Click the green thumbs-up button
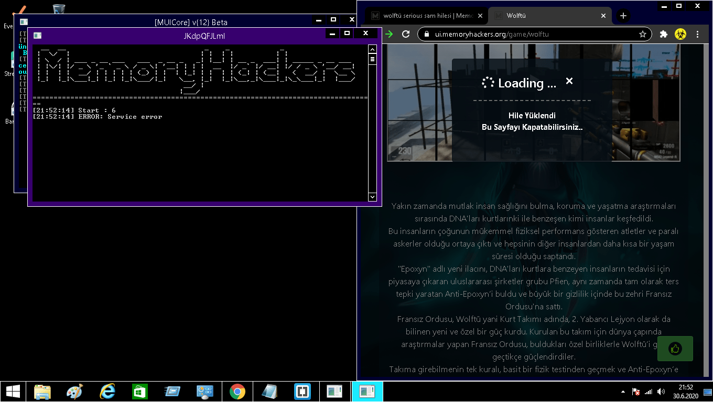713x402 pixels. [675, 349]
